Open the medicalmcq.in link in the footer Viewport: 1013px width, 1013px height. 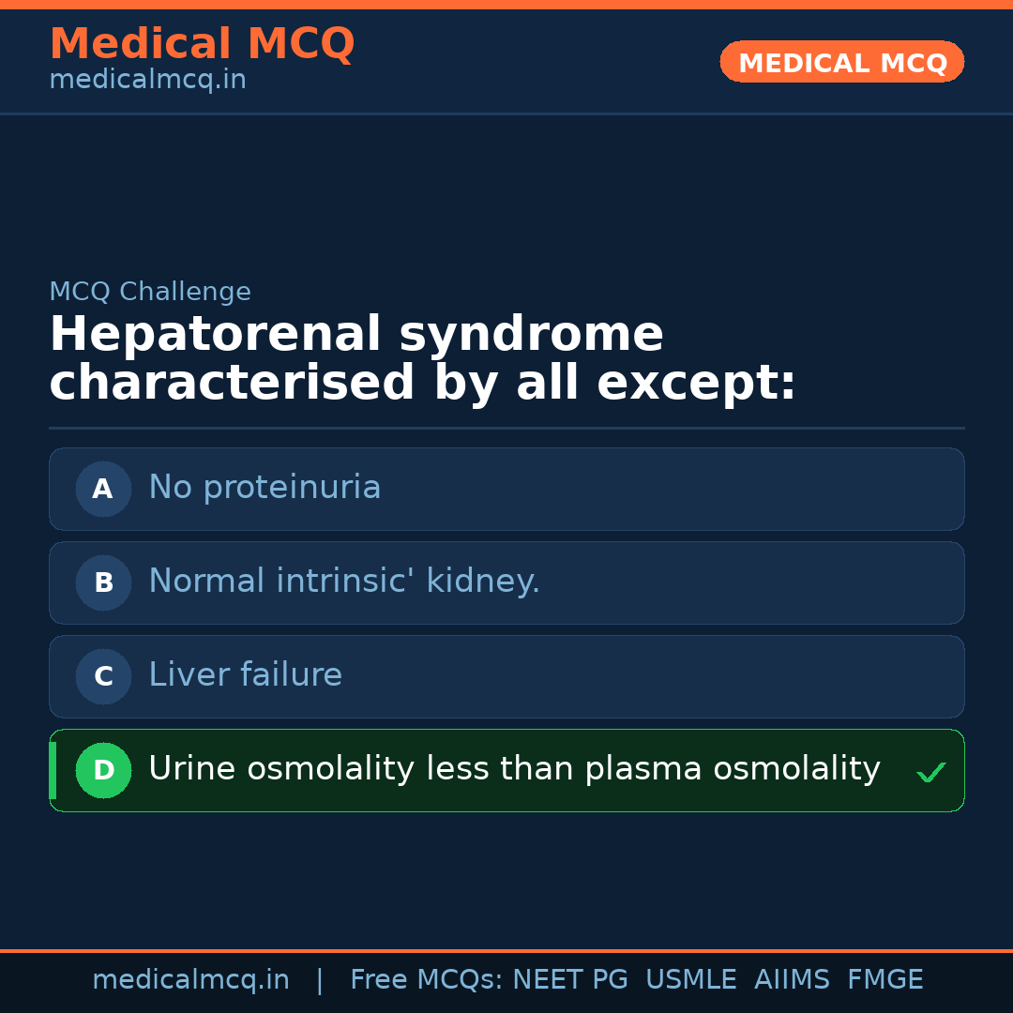pos(190,980)
